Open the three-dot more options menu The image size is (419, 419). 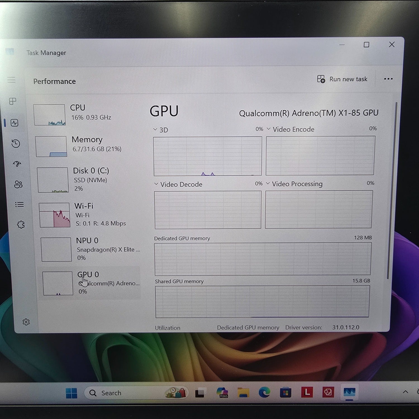coord(388,79)
